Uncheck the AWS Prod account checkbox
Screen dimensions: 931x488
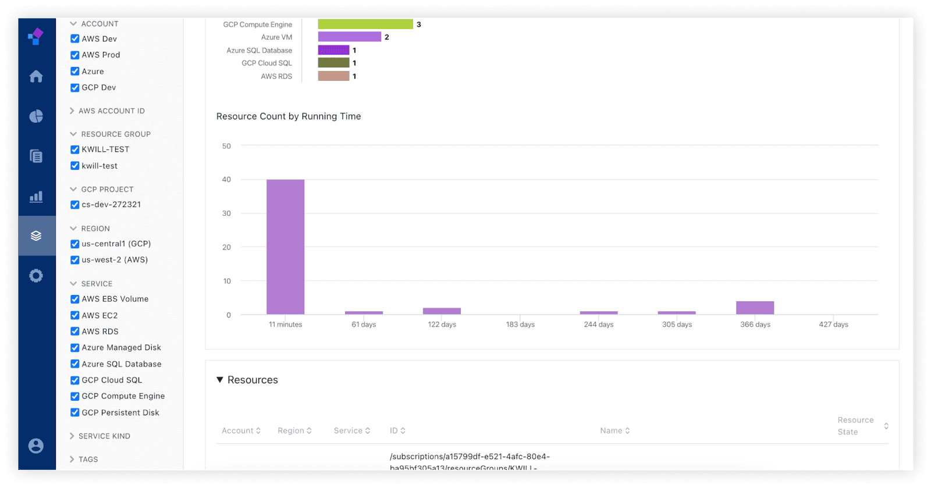[75, 55]
